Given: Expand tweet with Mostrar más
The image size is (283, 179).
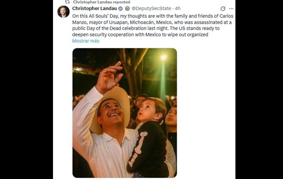Looking at the screenshot, I should 86,41.
